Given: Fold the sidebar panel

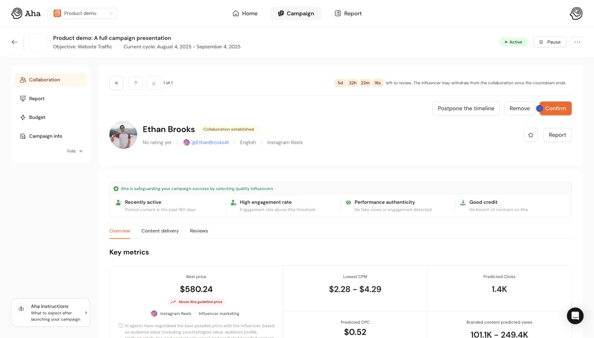Looking at the screenshot, I should point(75,151).
